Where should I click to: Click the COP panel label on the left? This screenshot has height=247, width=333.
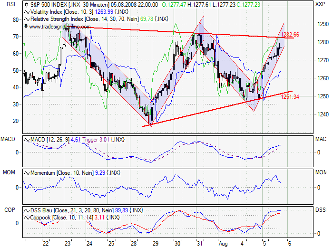10,210
